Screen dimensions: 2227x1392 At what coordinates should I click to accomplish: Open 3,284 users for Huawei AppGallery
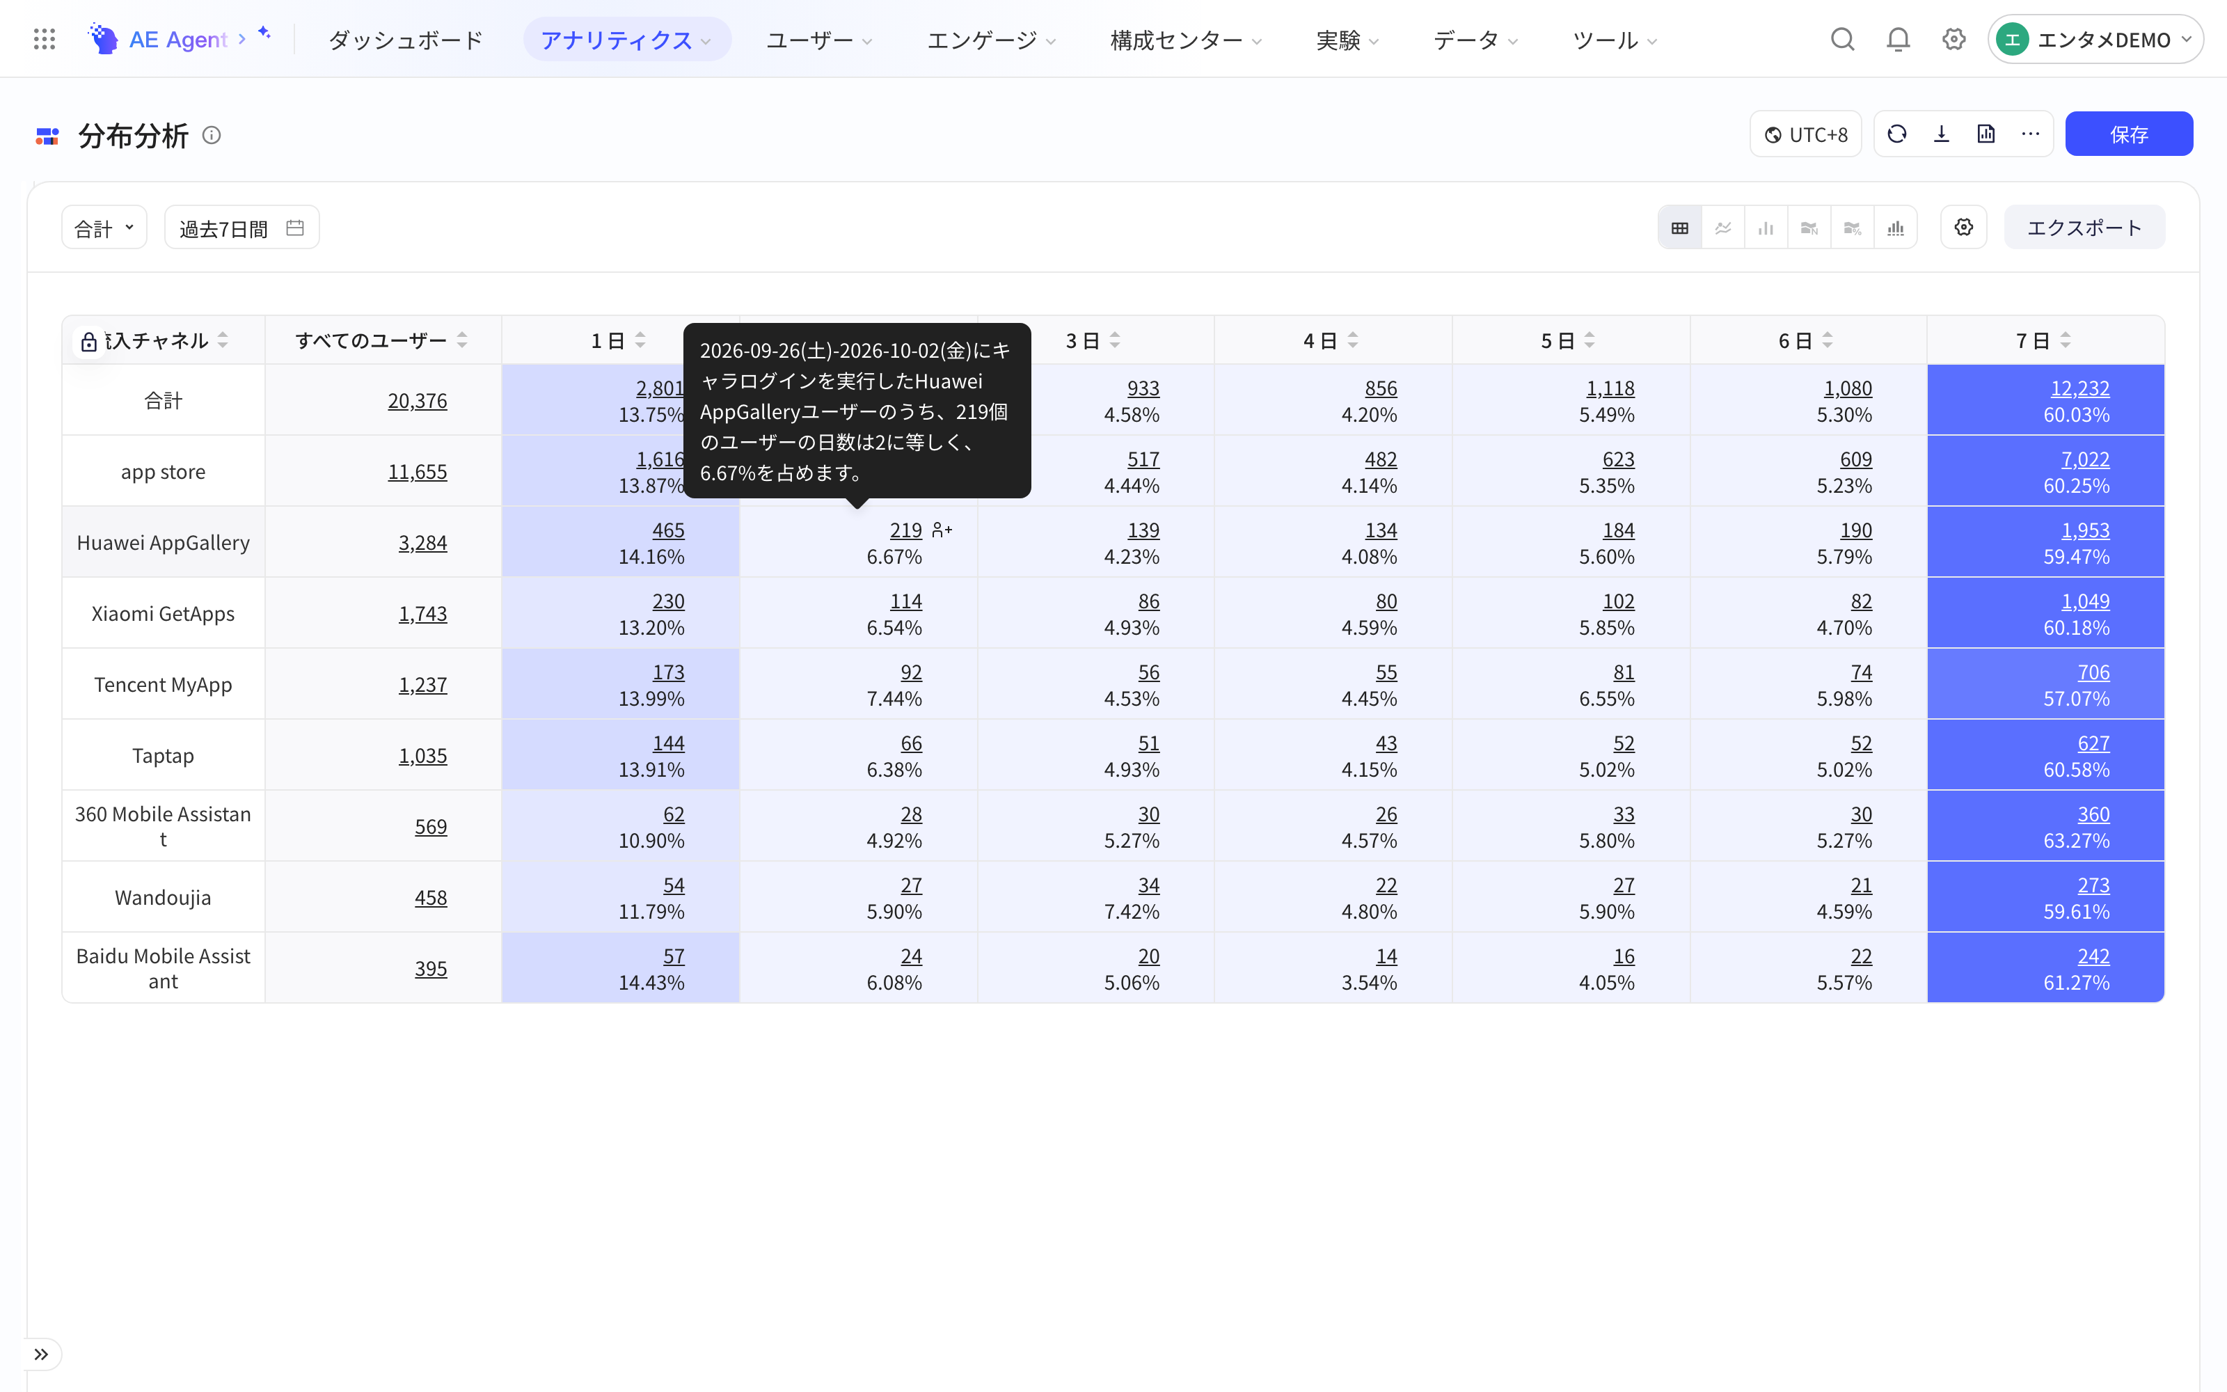(x=422, y=543)
